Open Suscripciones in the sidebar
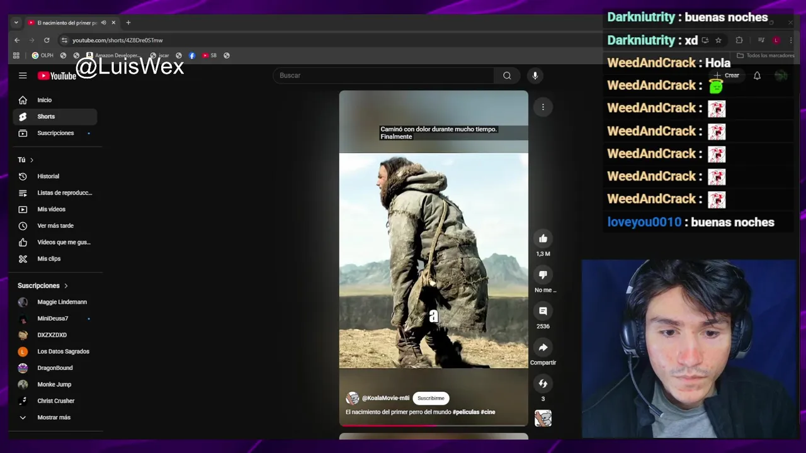This screenshot has height=453, width=806. click(x=55, y=133)
